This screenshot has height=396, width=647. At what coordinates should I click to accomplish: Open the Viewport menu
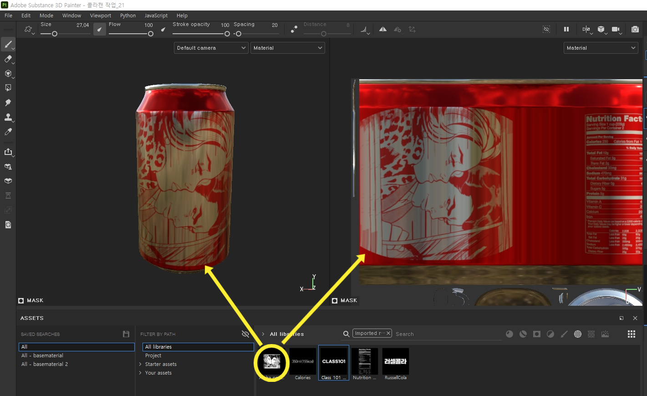101,15
